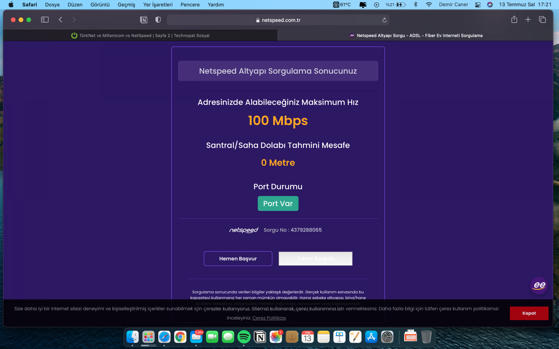The width and height of the screenshot is (559, 349).
Task: Open the Share menu in Safari
Action: 514,20
